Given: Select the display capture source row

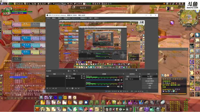Looking at the screenshot, I should click(x=75, y=78).
